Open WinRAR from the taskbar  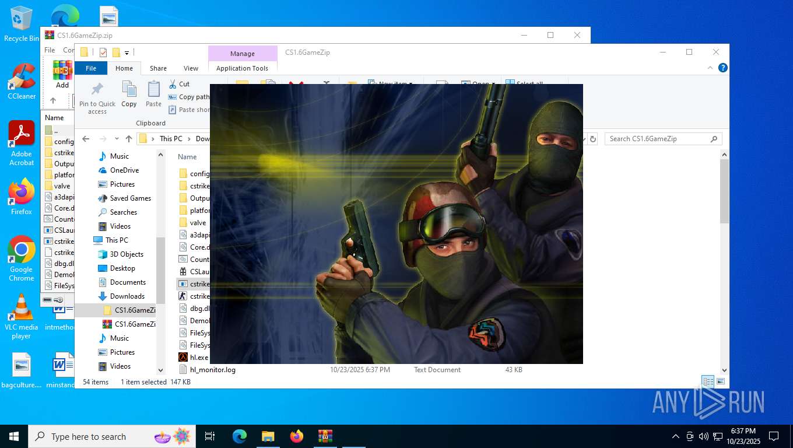point(325,436)
